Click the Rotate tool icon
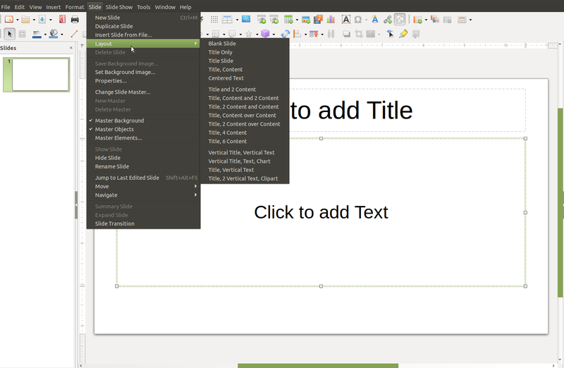 [x=286, y=34]
